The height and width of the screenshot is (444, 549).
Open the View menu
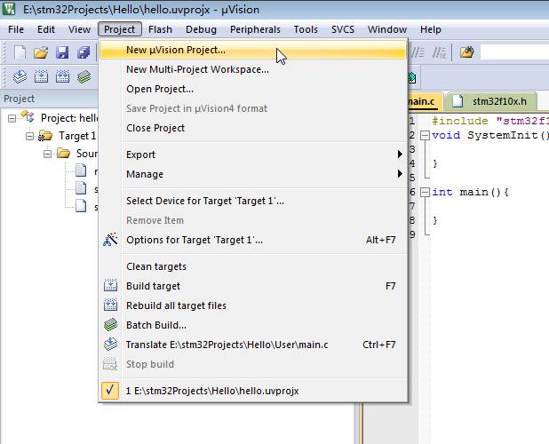coord(79,29)
